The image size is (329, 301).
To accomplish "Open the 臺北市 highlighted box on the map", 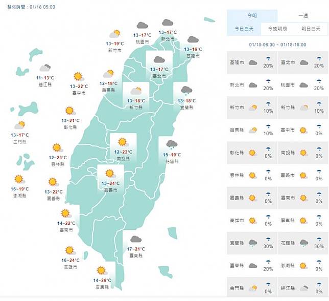I will click(x=158, y=63).
